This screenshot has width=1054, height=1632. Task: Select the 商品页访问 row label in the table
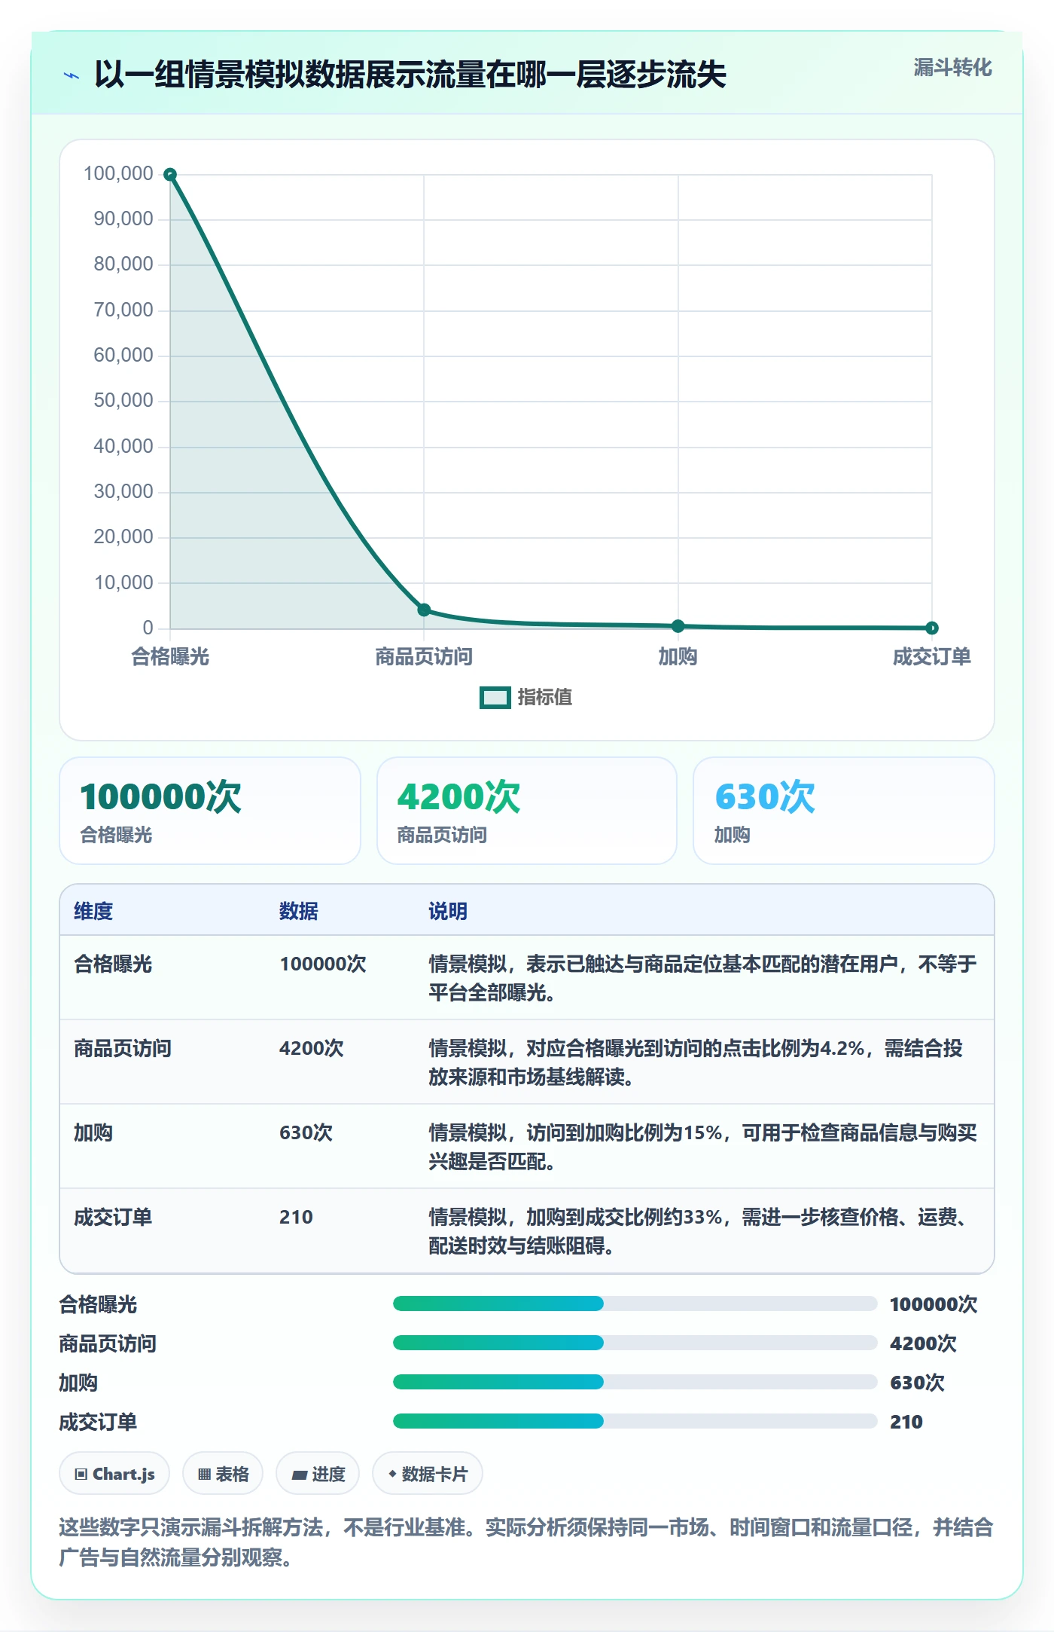point(123,1048)
